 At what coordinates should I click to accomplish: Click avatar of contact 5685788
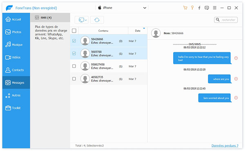(x=85, y=53)
